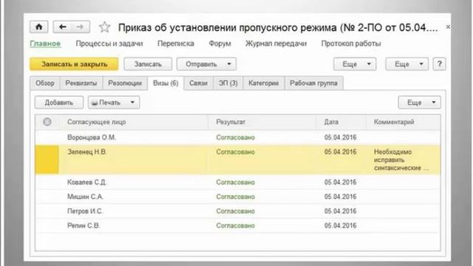Click the round status icon in table header
473x266 pixels.
[x=47, y=122]
